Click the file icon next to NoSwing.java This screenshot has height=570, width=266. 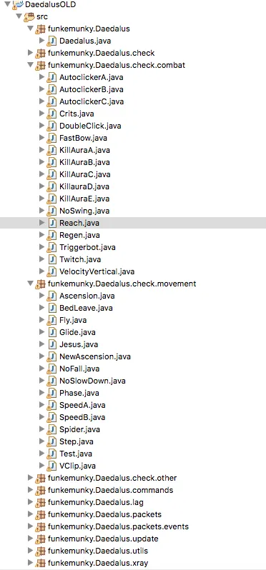tap(52, 211)
